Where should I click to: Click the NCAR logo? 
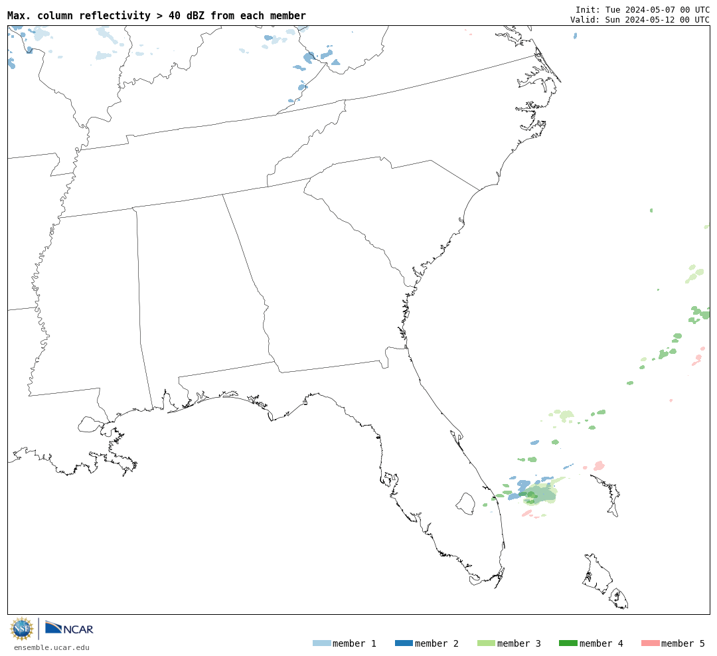(x=69, y=627)
